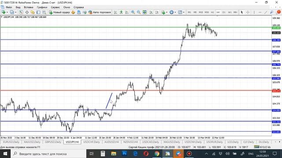
Task: Click the Zoom In magnifier icon
Action: tap(133, 12)
